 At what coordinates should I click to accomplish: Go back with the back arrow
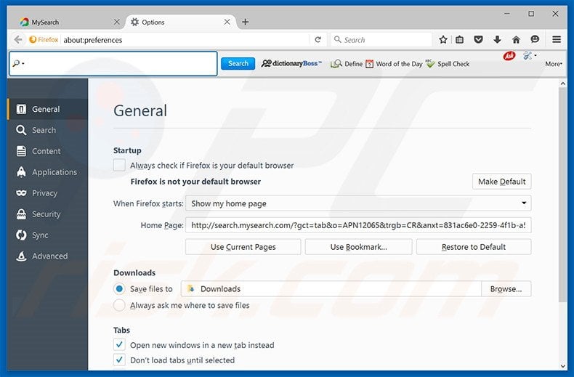point(18,39)
